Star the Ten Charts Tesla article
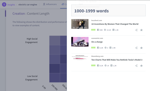Image resolution: width=150 pixels, height=91 pixels. (x=141, y=66)
